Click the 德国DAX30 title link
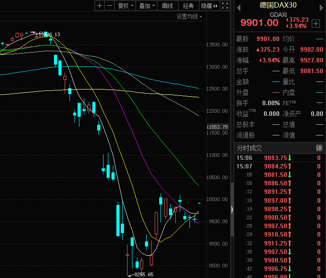This screenshot has width=326, height=278. pos(278,5)
